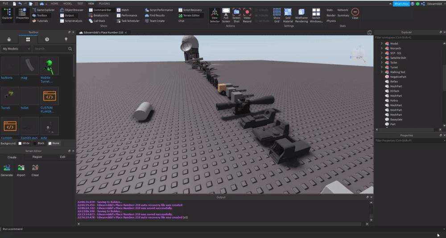Switch to the TEST ribbon tab

80,4
